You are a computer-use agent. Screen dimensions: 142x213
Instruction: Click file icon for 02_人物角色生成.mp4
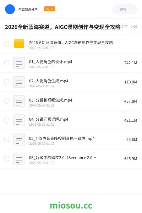[19, 82]
